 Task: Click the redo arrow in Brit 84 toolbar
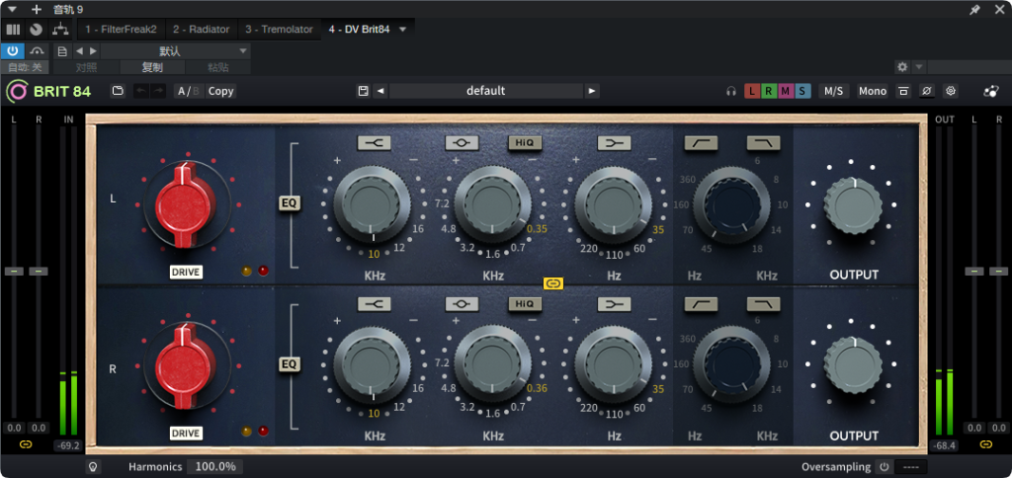[158, 91]
